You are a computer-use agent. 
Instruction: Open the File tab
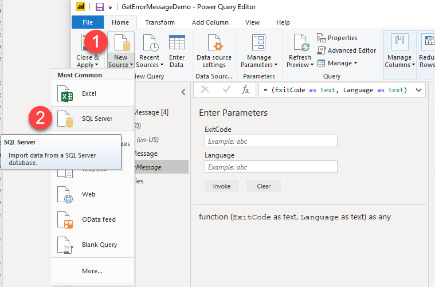[88, 22]
